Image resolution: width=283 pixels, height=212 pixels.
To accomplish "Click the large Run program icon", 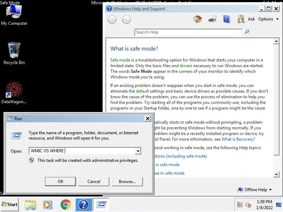I will [16, 136].
